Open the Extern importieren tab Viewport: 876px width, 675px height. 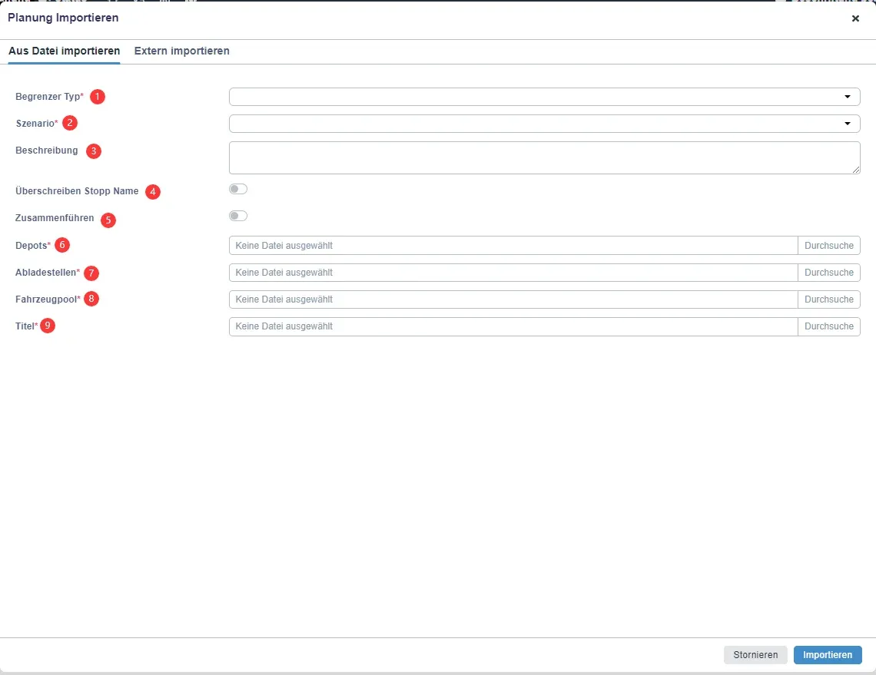coord(181,51)
